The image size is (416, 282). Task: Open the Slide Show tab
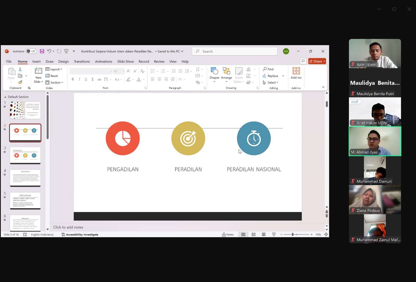tap(125, 61)
